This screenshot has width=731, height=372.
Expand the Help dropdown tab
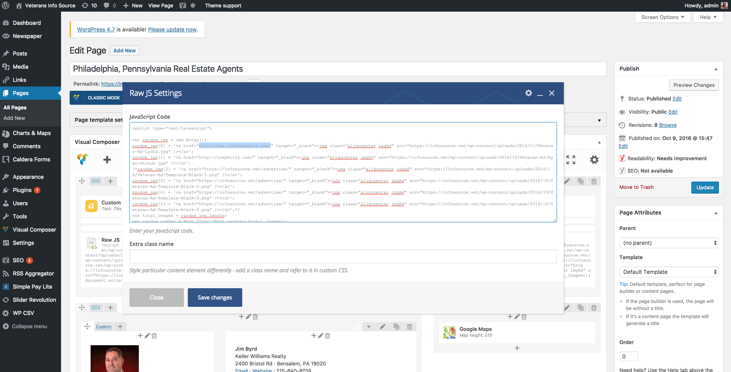point(708,17)
